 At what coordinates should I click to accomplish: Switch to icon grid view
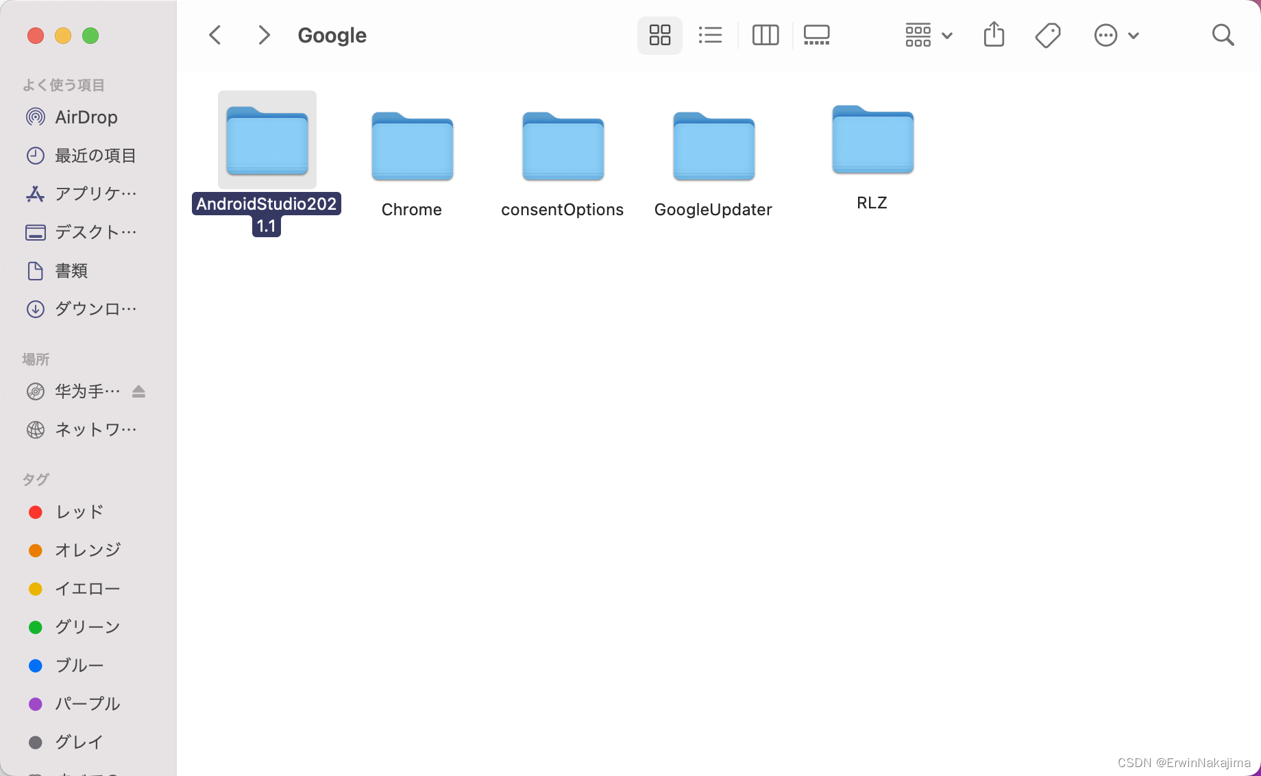coord(660,35)
